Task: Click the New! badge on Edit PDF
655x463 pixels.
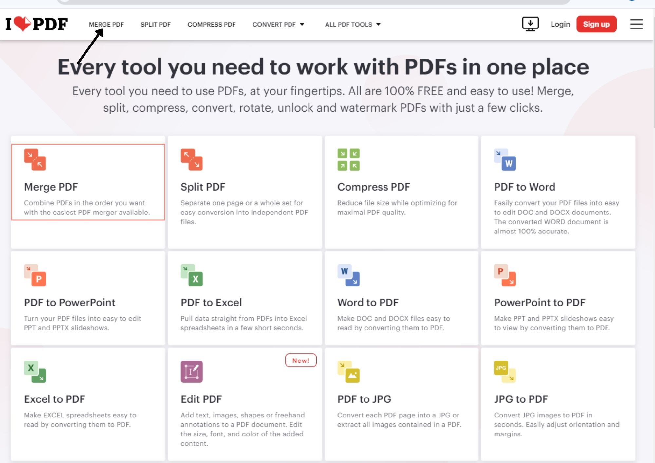Action: pyautogui.click(x=301, y=360)
